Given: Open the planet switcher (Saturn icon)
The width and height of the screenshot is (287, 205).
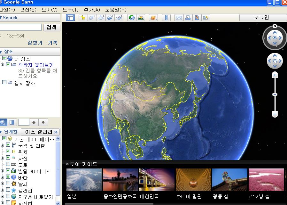Looking at the screenshot, I should (153, 18).
